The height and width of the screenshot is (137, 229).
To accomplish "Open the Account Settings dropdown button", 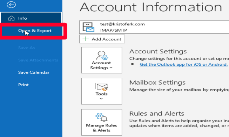I will (x=102, y=60).
